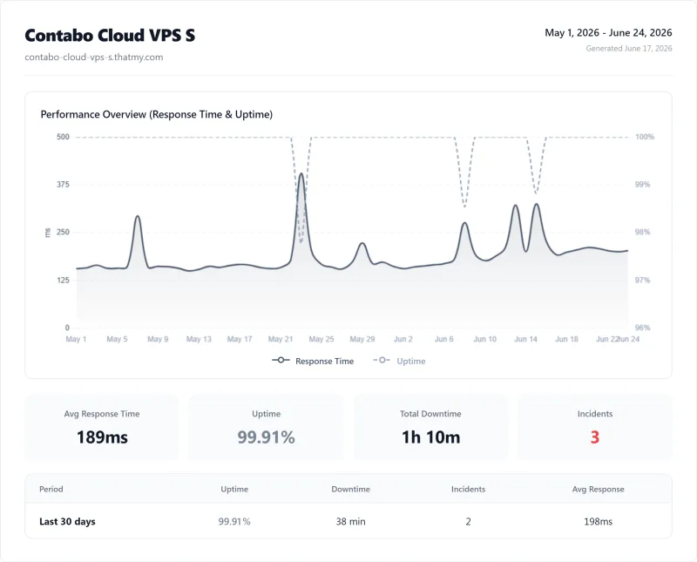697x562 pixels.
Task: Click the 125 ms y-axis label
Action: click(63, 280)
